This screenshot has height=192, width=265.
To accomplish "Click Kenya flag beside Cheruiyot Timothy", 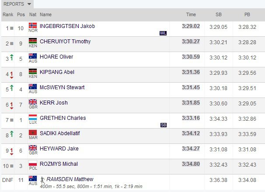I will [32, 41].
